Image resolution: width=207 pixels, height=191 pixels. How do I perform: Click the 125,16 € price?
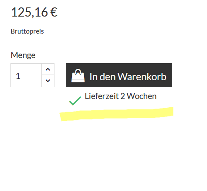click(x=34, y=12)
